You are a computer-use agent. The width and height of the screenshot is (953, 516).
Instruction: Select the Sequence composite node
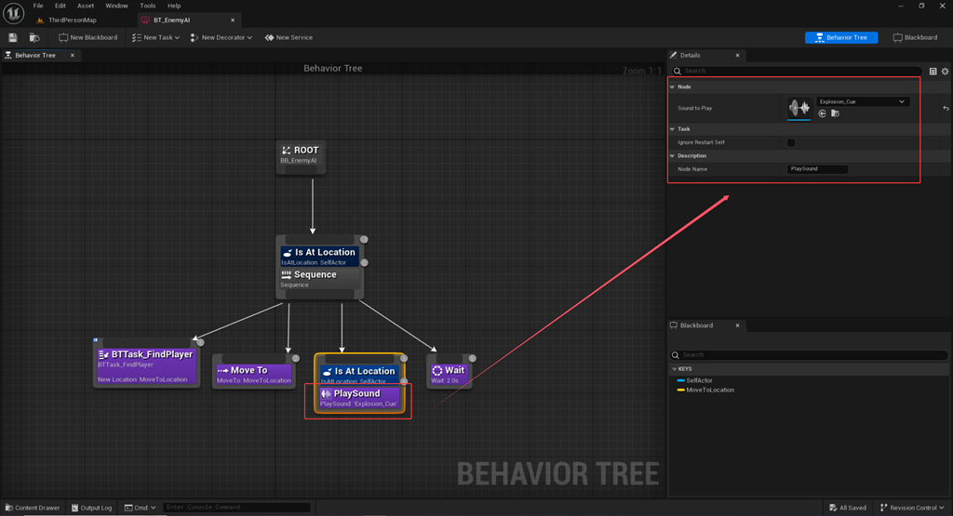tap(320, 279)
